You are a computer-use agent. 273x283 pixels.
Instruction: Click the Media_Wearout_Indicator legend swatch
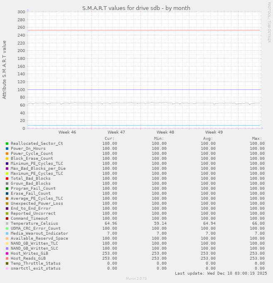pyautogui.click(x=7, y=233)
